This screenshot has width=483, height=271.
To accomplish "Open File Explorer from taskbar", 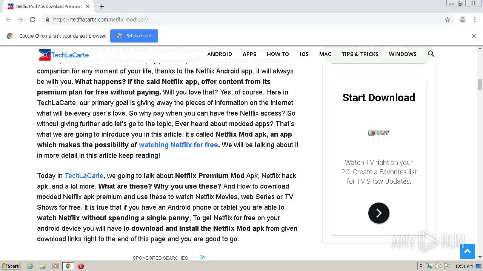I will pos(43,266).
